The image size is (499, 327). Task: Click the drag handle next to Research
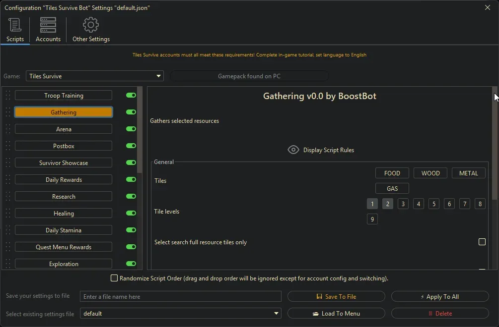8,197
